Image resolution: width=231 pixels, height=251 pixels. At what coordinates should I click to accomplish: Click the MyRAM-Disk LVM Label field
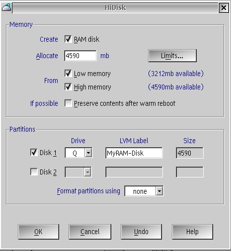click(134, 153)
